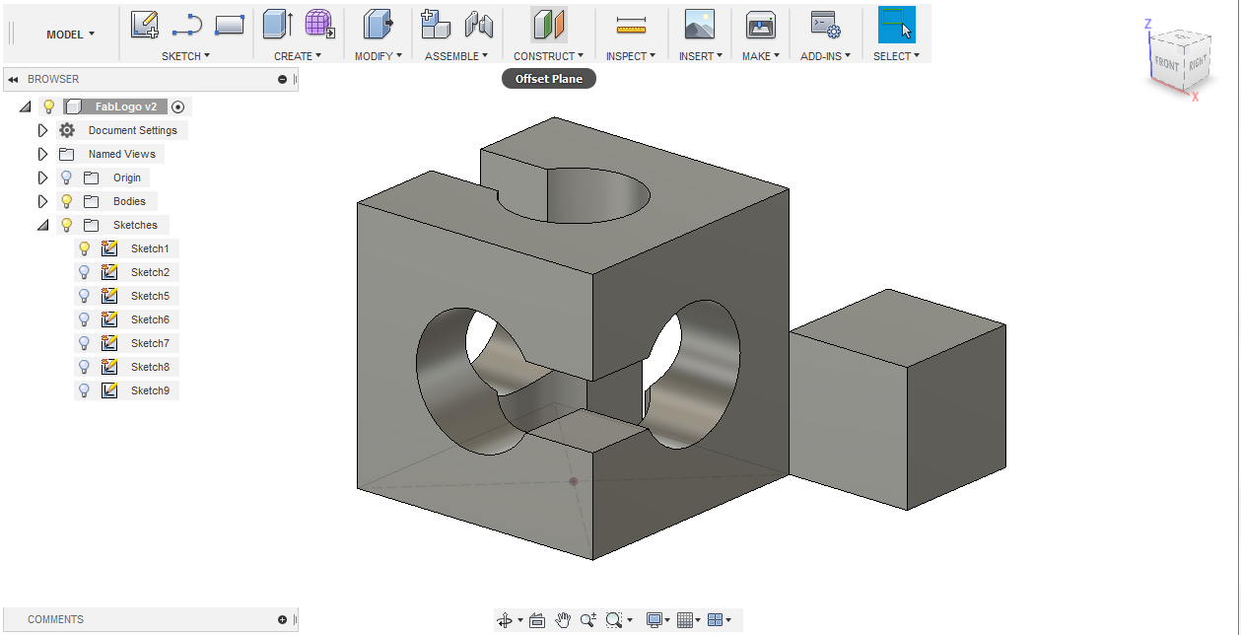Click the Insert image icon
This screenshot has width=1241, height=635.
[x=699, y=25]
